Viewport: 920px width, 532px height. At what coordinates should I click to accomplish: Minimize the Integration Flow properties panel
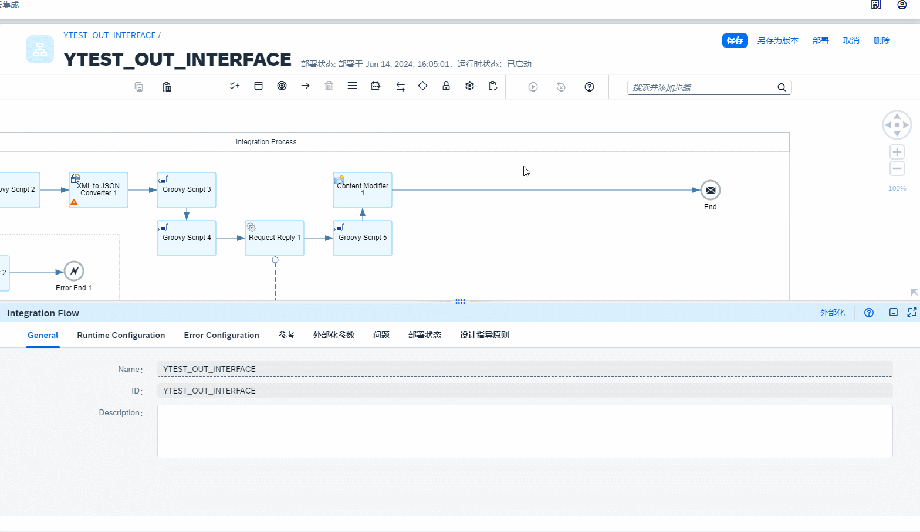893,313
